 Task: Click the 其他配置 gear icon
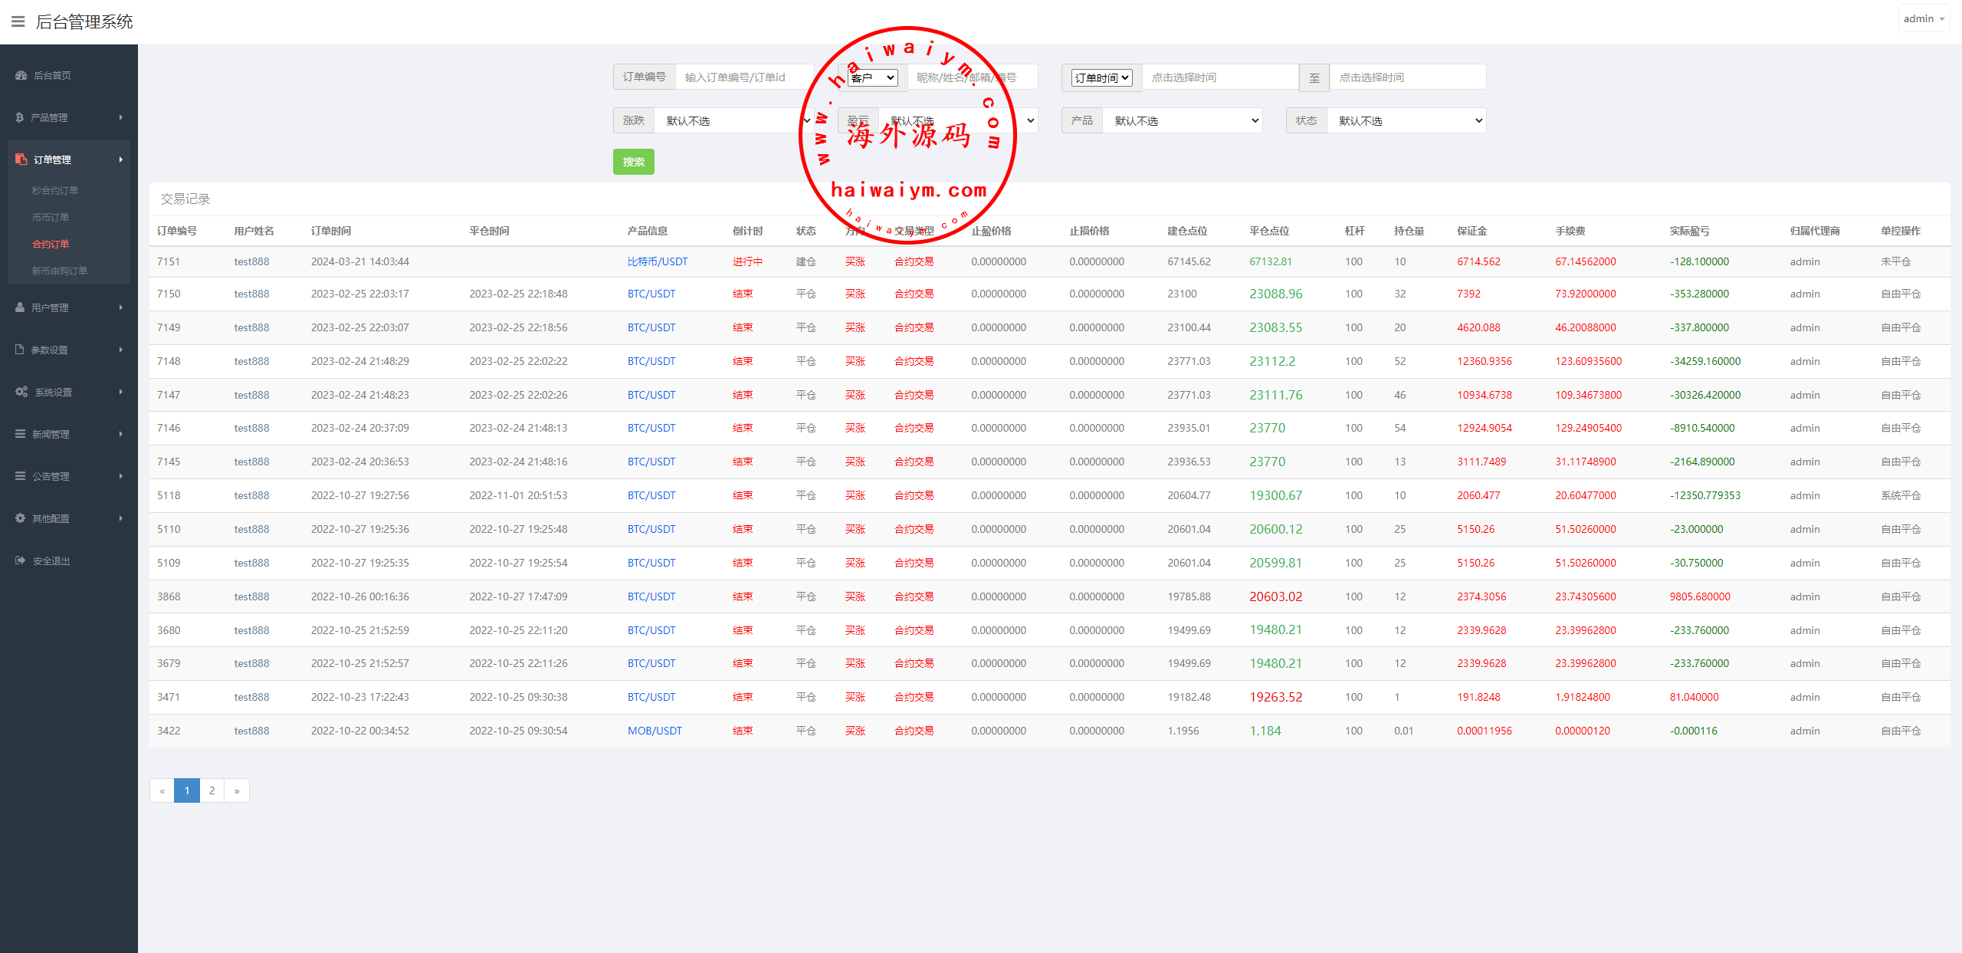[x=21, y=518]
